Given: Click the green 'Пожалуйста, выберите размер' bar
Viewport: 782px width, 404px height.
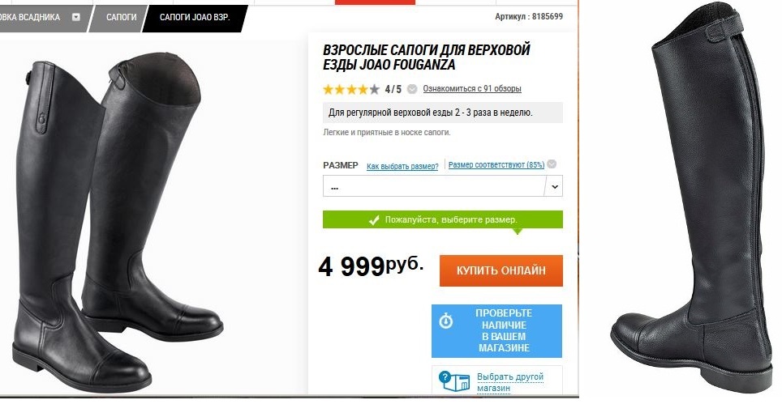Looking at the screenshot, I should (x=443, y=219).
